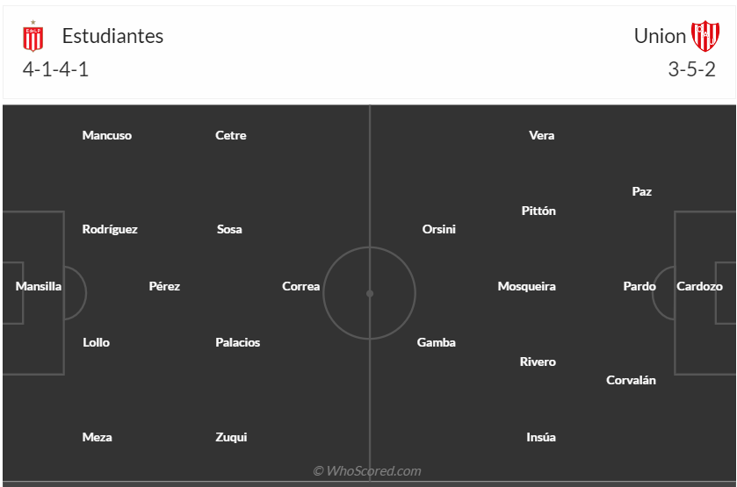737x487 pixels.
Task: Select goalkeeper Cardozo on the pitch
Action: tap(699, 286)
